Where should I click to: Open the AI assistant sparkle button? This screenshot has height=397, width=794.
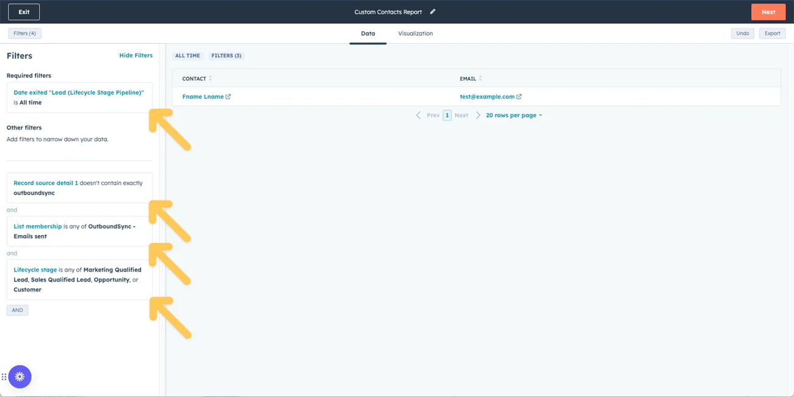20,376
